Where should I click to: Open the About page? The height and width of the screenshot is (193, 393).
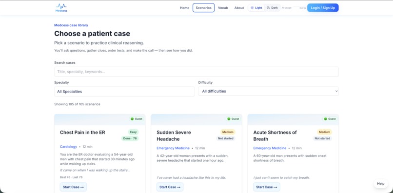239,8
